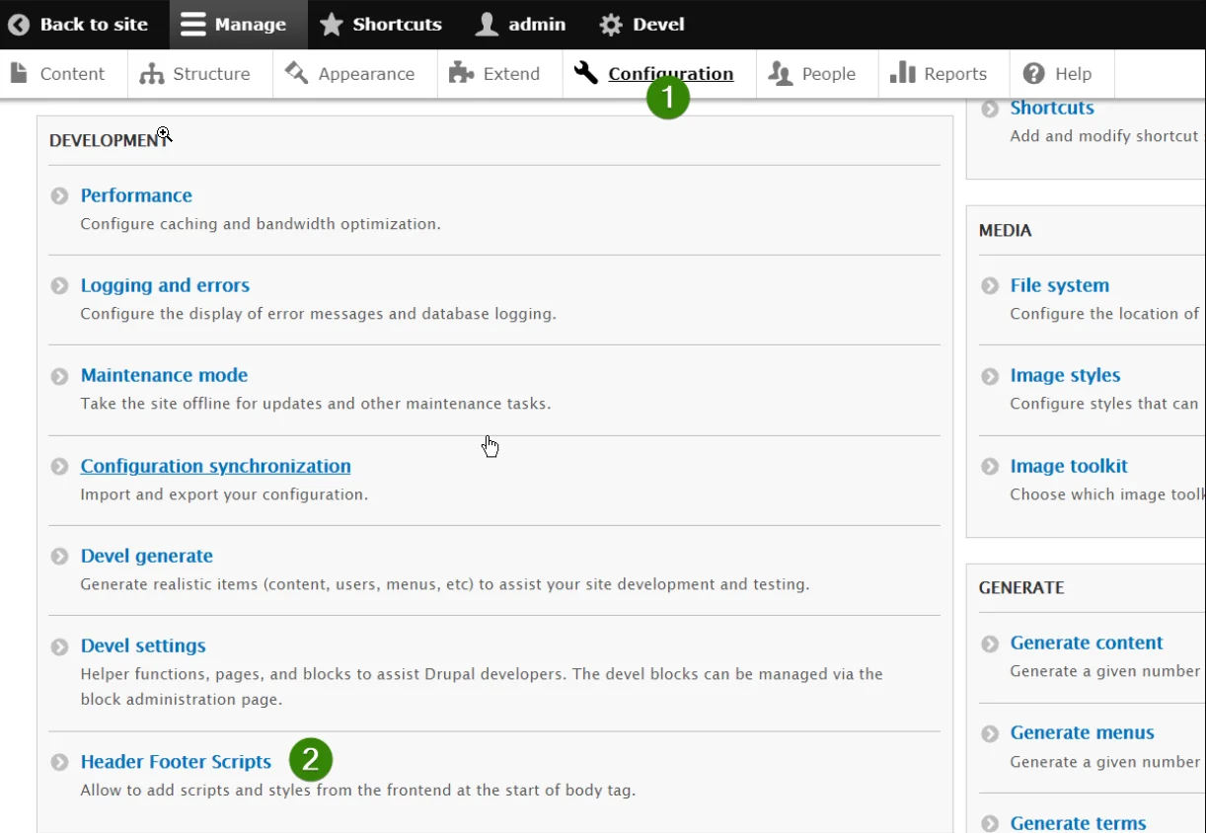Expand the chevron beside Devel generate
1206x833 pixels.
pos(59,556)
